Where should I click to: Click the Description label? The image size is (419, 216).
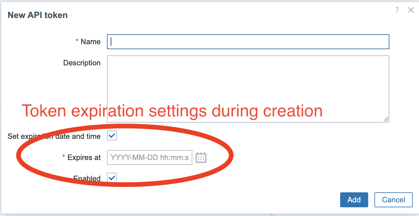point(82,63)
